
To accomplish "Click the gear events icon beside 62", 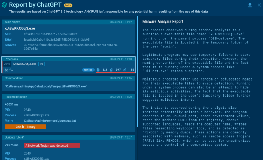I will (125, 70).
